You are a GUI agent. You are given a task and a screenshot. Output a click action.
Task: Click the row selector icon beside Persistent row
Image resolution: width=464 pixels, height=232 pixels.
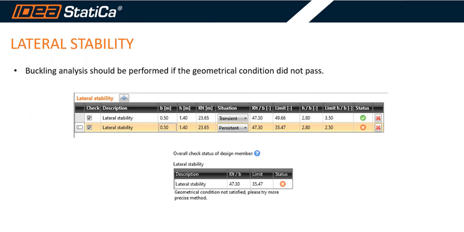coord(79,128)
